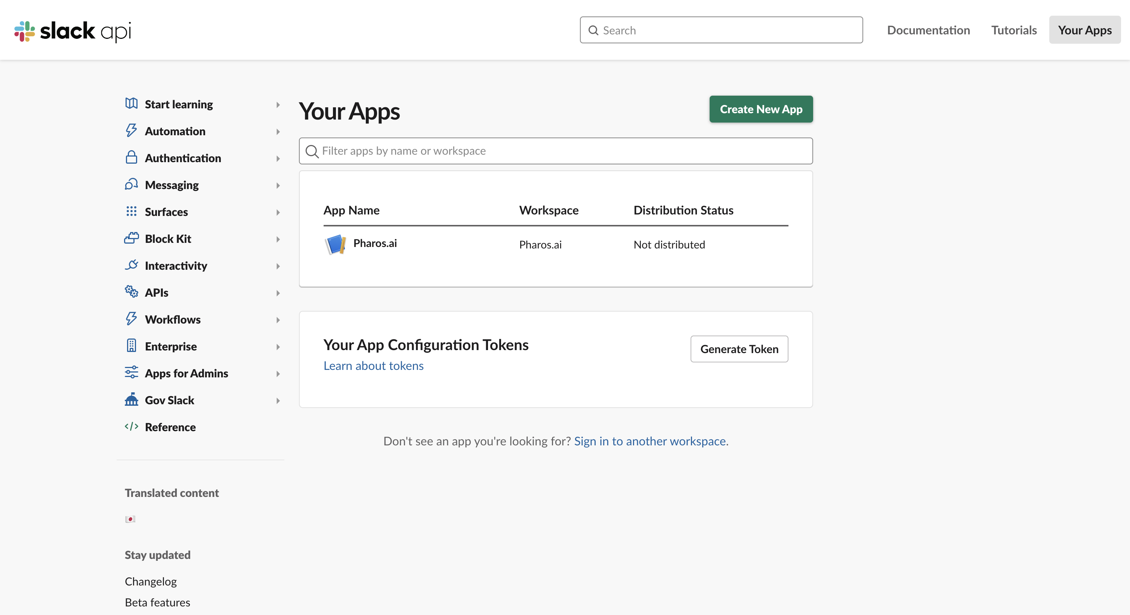Open the Beta features link
1130x615 pixels.
tap(157, 602)
